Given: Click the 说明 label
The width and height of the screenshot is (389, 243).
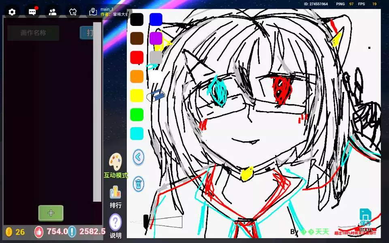Looking at the screenshot, I should tap(115, 236).
